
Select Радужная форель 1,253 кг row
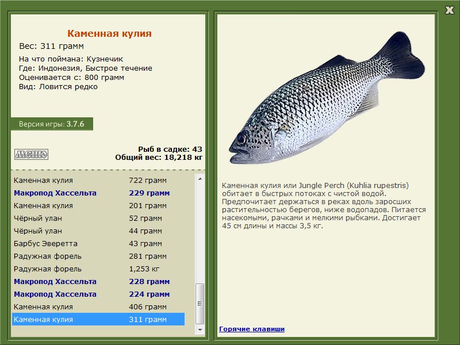(x=98, y=269)
